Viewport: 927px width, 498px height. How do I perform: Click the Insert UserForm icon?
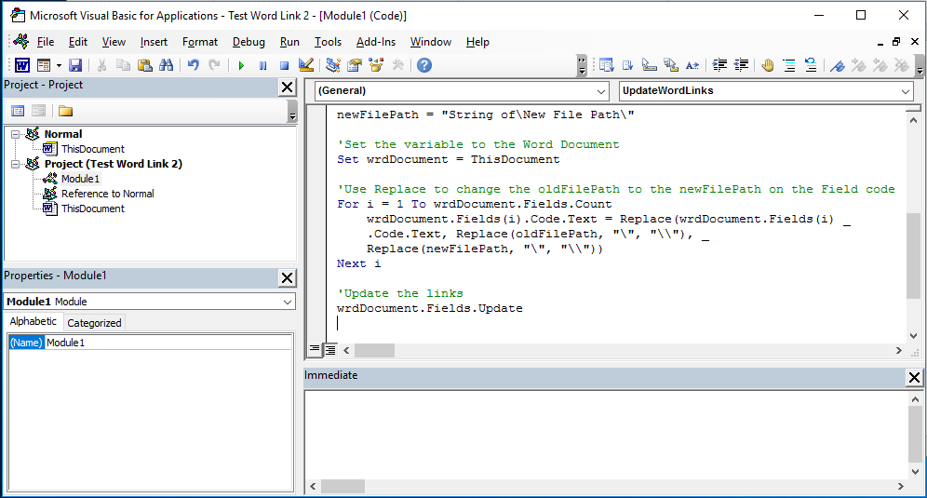(44, 65)
